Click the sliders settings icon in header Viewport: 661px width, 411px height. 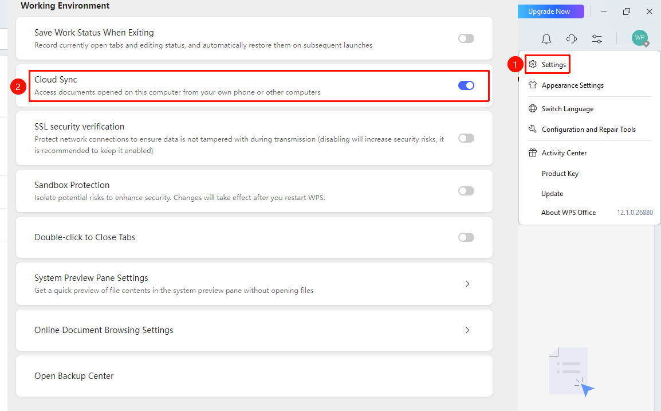point(597,39)
